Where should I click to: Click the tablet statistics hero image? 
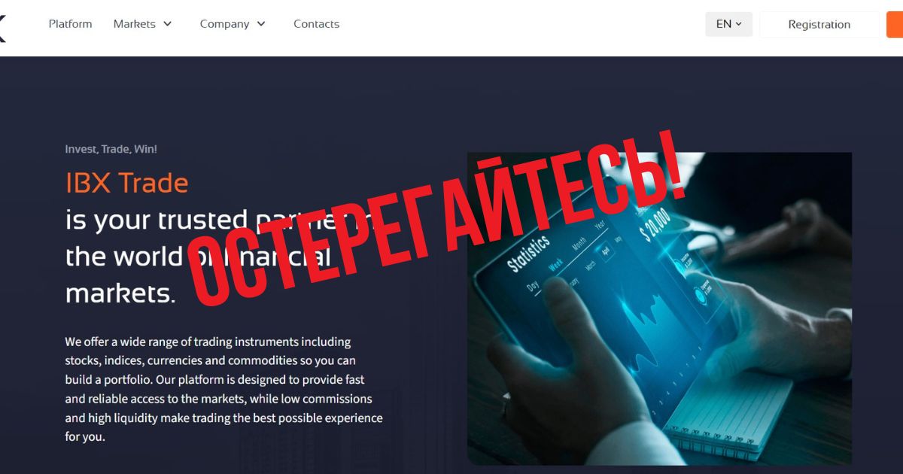pyautogui.click(x=659, y=308)
